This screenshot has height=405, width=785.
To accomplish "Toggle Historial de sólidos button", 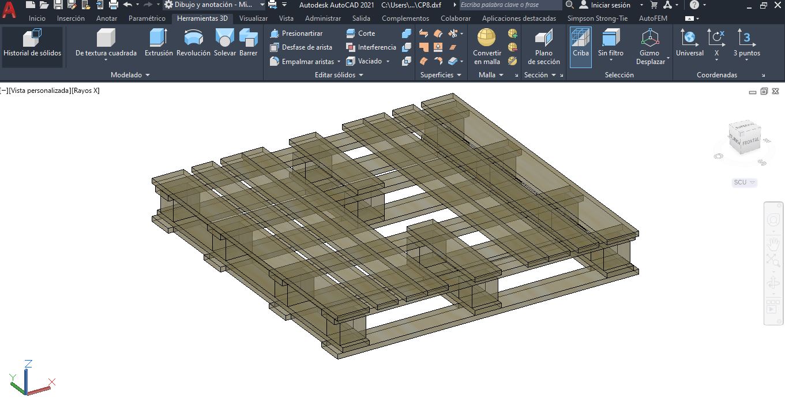I will 32,43.
